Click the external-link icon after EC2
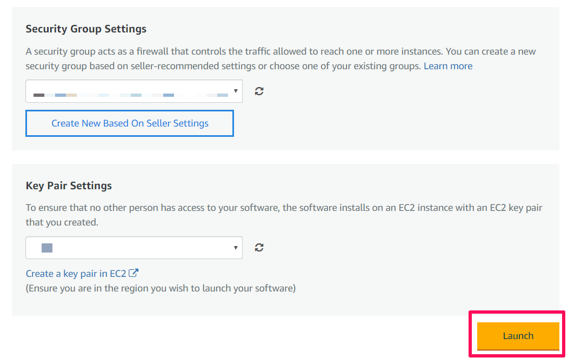Viewport: 588px width, 358px height. click(x=134, y=273)
